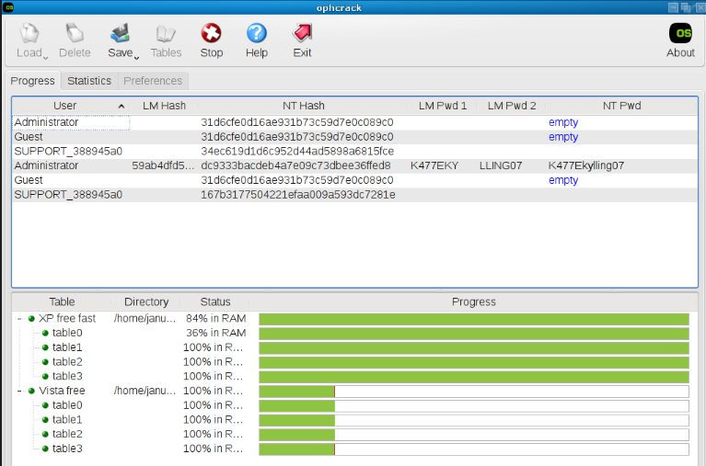Switch to the Statistics tab
Screen dimensions: 706x466
tap(89, 81)
